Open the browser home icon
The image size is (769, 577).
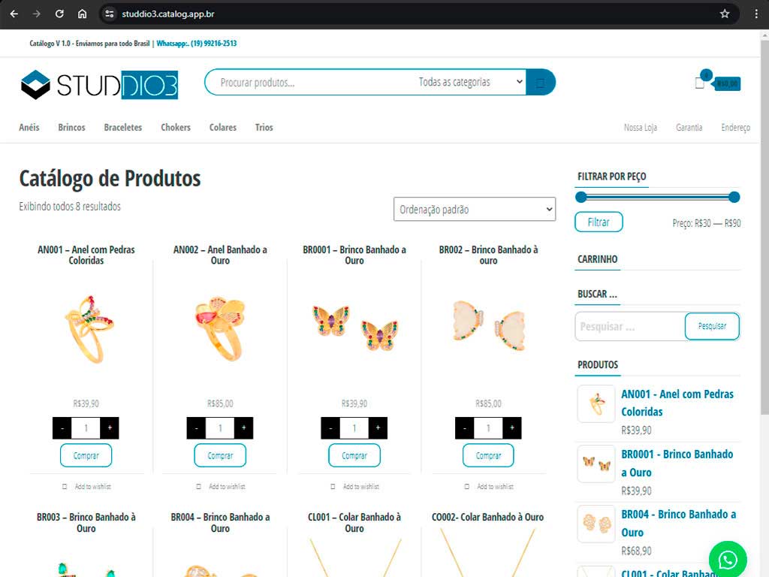pyautogui.click(x=83, y=14)
